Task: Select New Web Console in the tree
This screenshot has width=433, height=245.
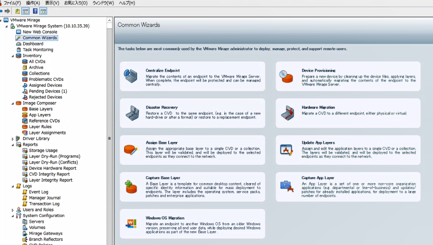Action: click(x=40, y=32)
